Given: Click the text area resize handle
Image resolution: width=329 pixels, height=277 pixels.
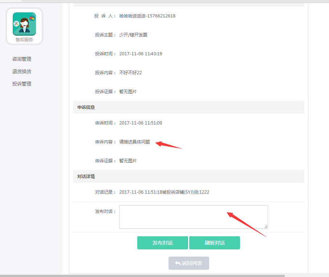Looking at the screenshot, I should click(266, 227).
